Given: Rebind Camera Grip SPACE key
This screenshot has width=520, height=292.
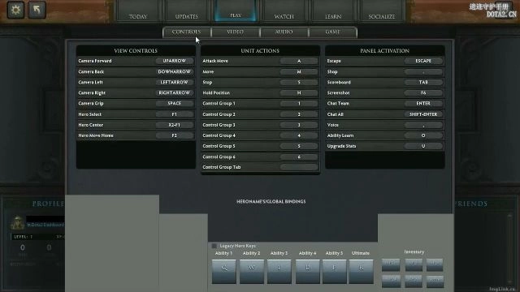Looking at the screenshot, I should (175, 103).
